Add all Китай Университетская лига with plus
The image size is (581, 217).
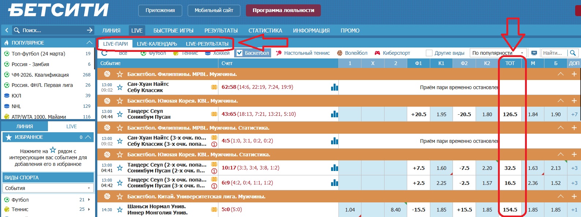574,197
